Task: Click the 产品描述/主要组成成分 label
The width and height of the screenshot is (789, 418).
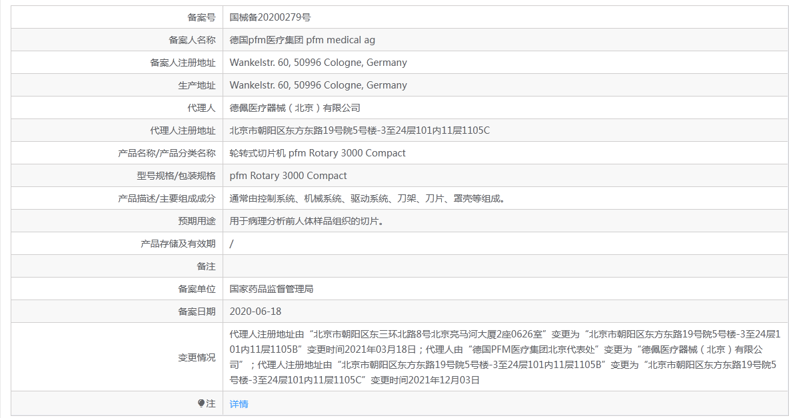Action: (x=167, y=198)
